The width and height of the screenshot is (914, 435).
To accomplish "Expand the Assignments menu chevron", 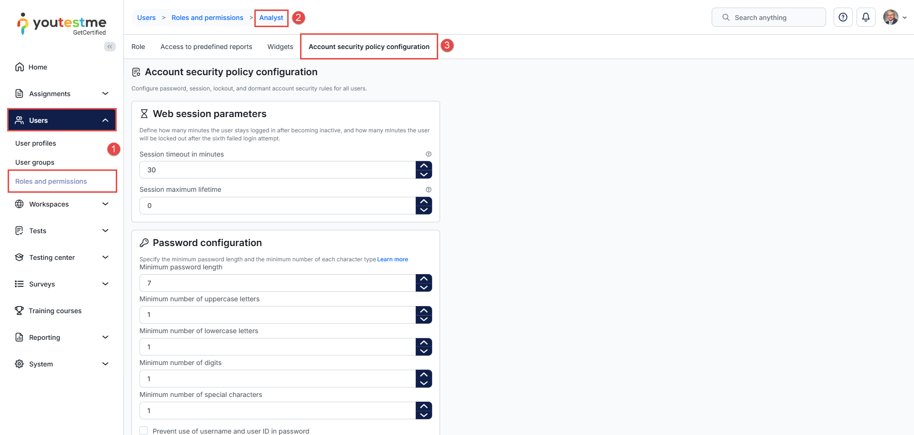I will click(105, 94).
